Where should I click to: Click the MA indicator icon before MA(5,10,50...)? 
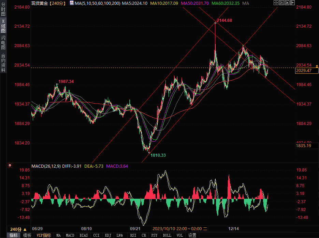pos(72,3)
